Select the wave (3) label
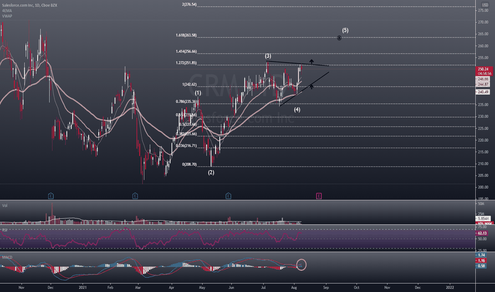This screenshot has width=495, height=292. point(268,56)
